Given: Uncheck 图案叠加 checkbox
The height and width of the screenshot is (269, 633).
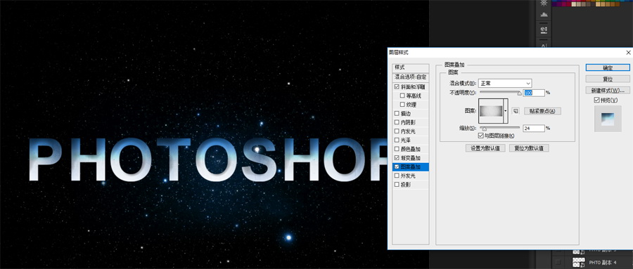Looking at the screenshot, I should point(397,166).
